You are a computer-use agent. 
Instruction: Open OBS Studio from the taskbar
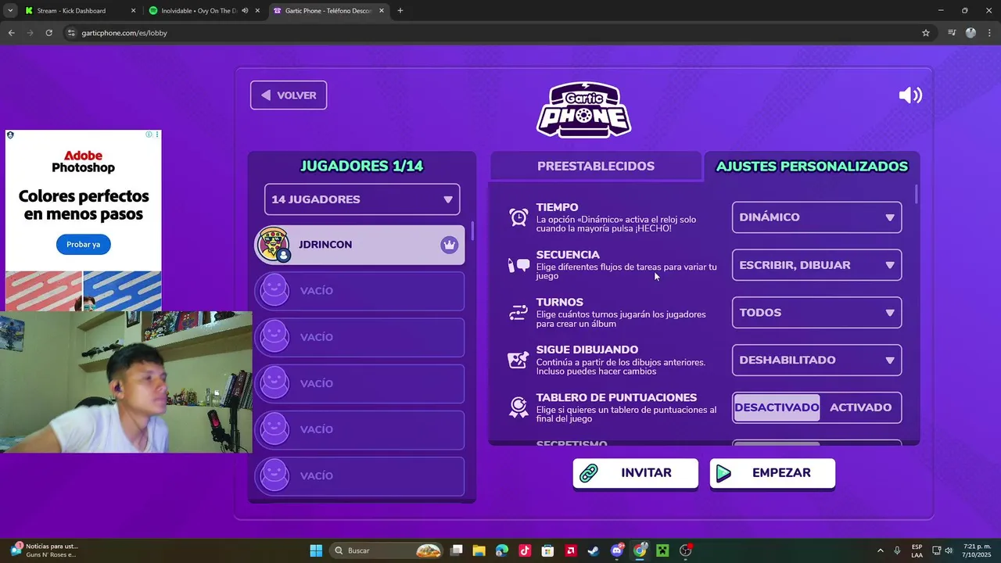[686, 550]
